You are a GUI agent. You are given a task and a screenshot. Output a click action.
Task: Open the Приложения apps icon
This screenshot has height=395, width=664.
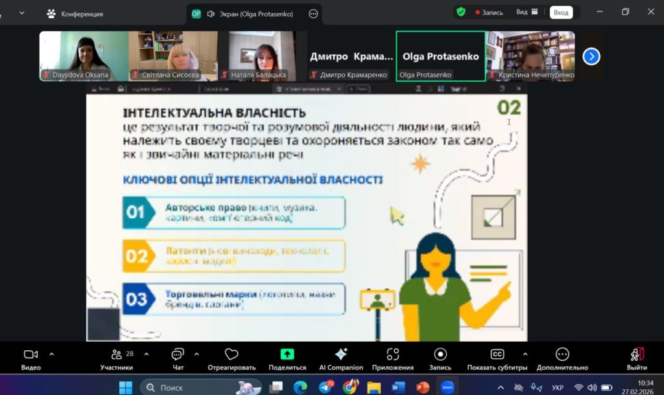392,355
